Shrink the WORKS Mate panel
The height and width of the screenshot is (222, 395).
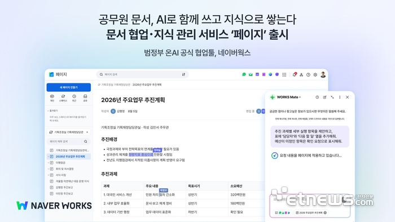[x=332, y=97]
